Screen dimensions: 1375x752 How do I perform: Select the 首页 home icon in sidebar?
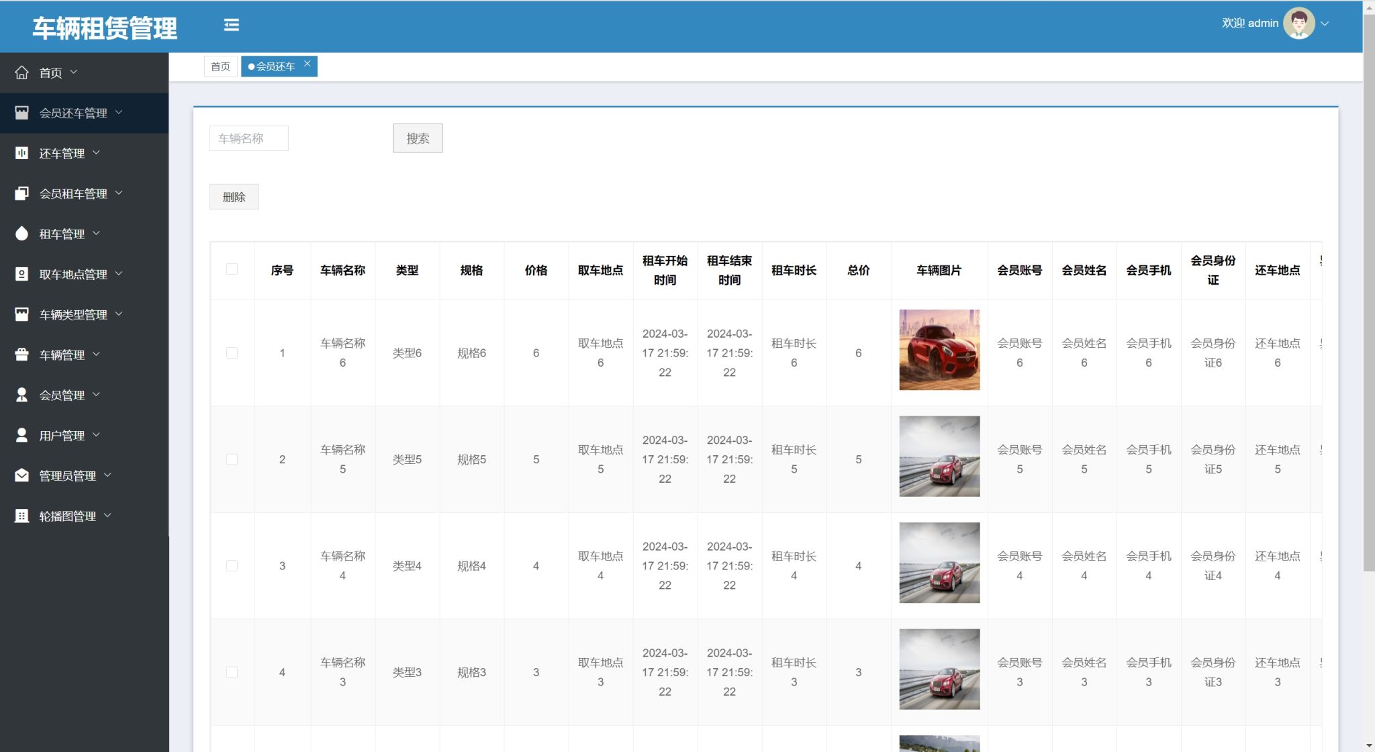click(22, 72)
